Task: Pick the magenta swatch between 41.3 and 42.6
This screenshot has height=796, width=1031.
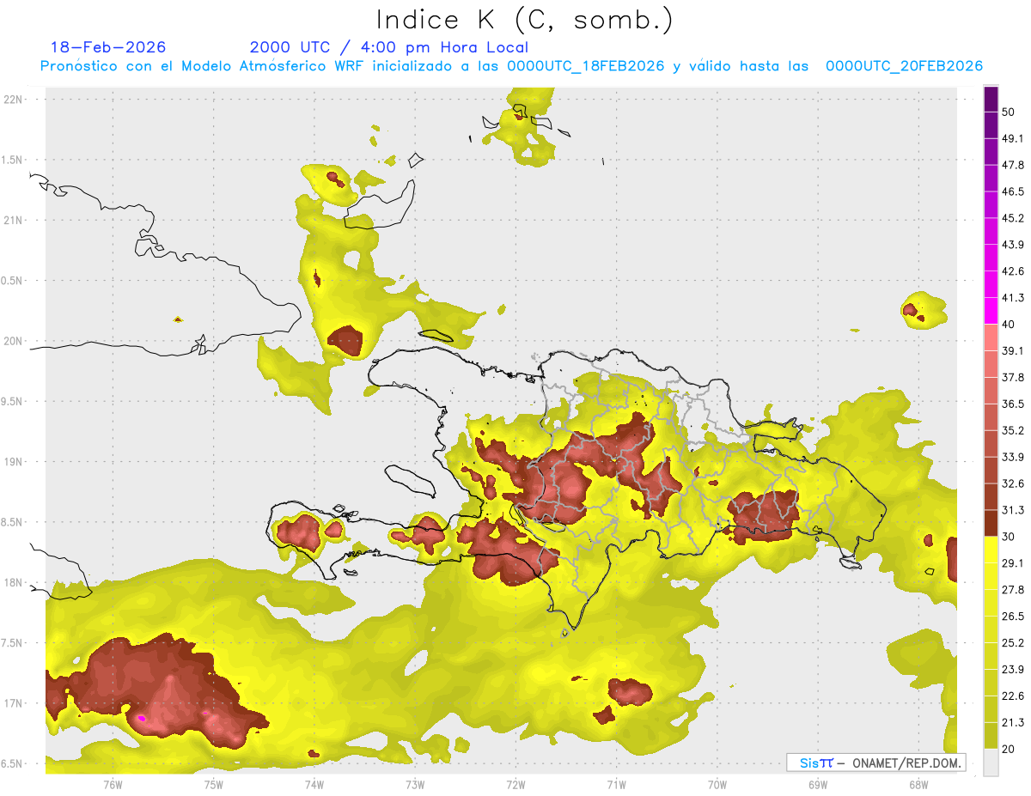Action: click(991, 284)
